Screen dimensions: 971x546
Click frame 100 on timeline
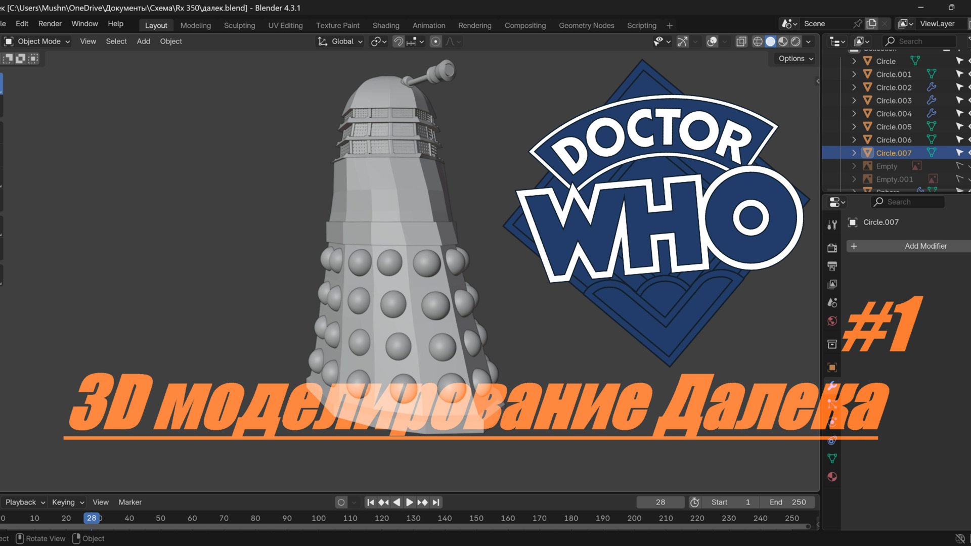(x=319, y=518)
